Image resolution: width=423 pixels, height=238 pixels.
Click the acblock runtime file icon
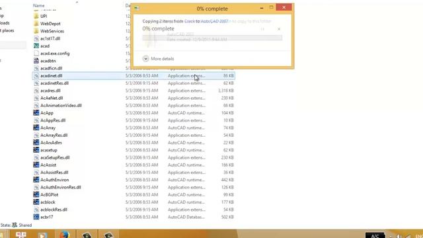coord(36,202)
